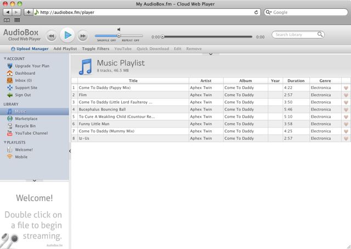The width and height of the screenshot is (351, 249).
Task: Click the YouTube toolbar item
Action: point(123,49)
